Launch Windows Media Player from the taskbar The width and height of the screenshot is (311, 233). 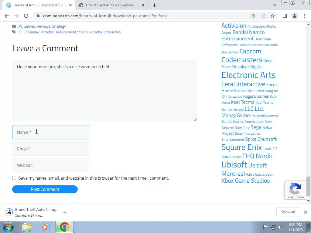click(x=46, y=227)
